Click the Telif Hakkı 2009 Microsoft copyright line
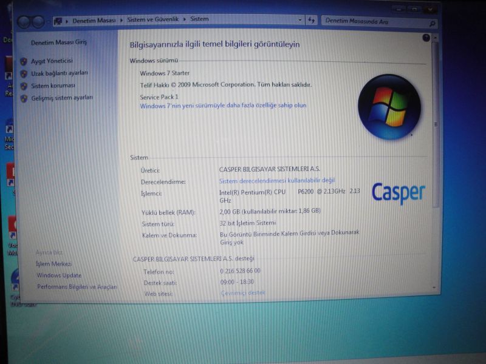Screen dimensions: 486x364 [x=226, y=85]
